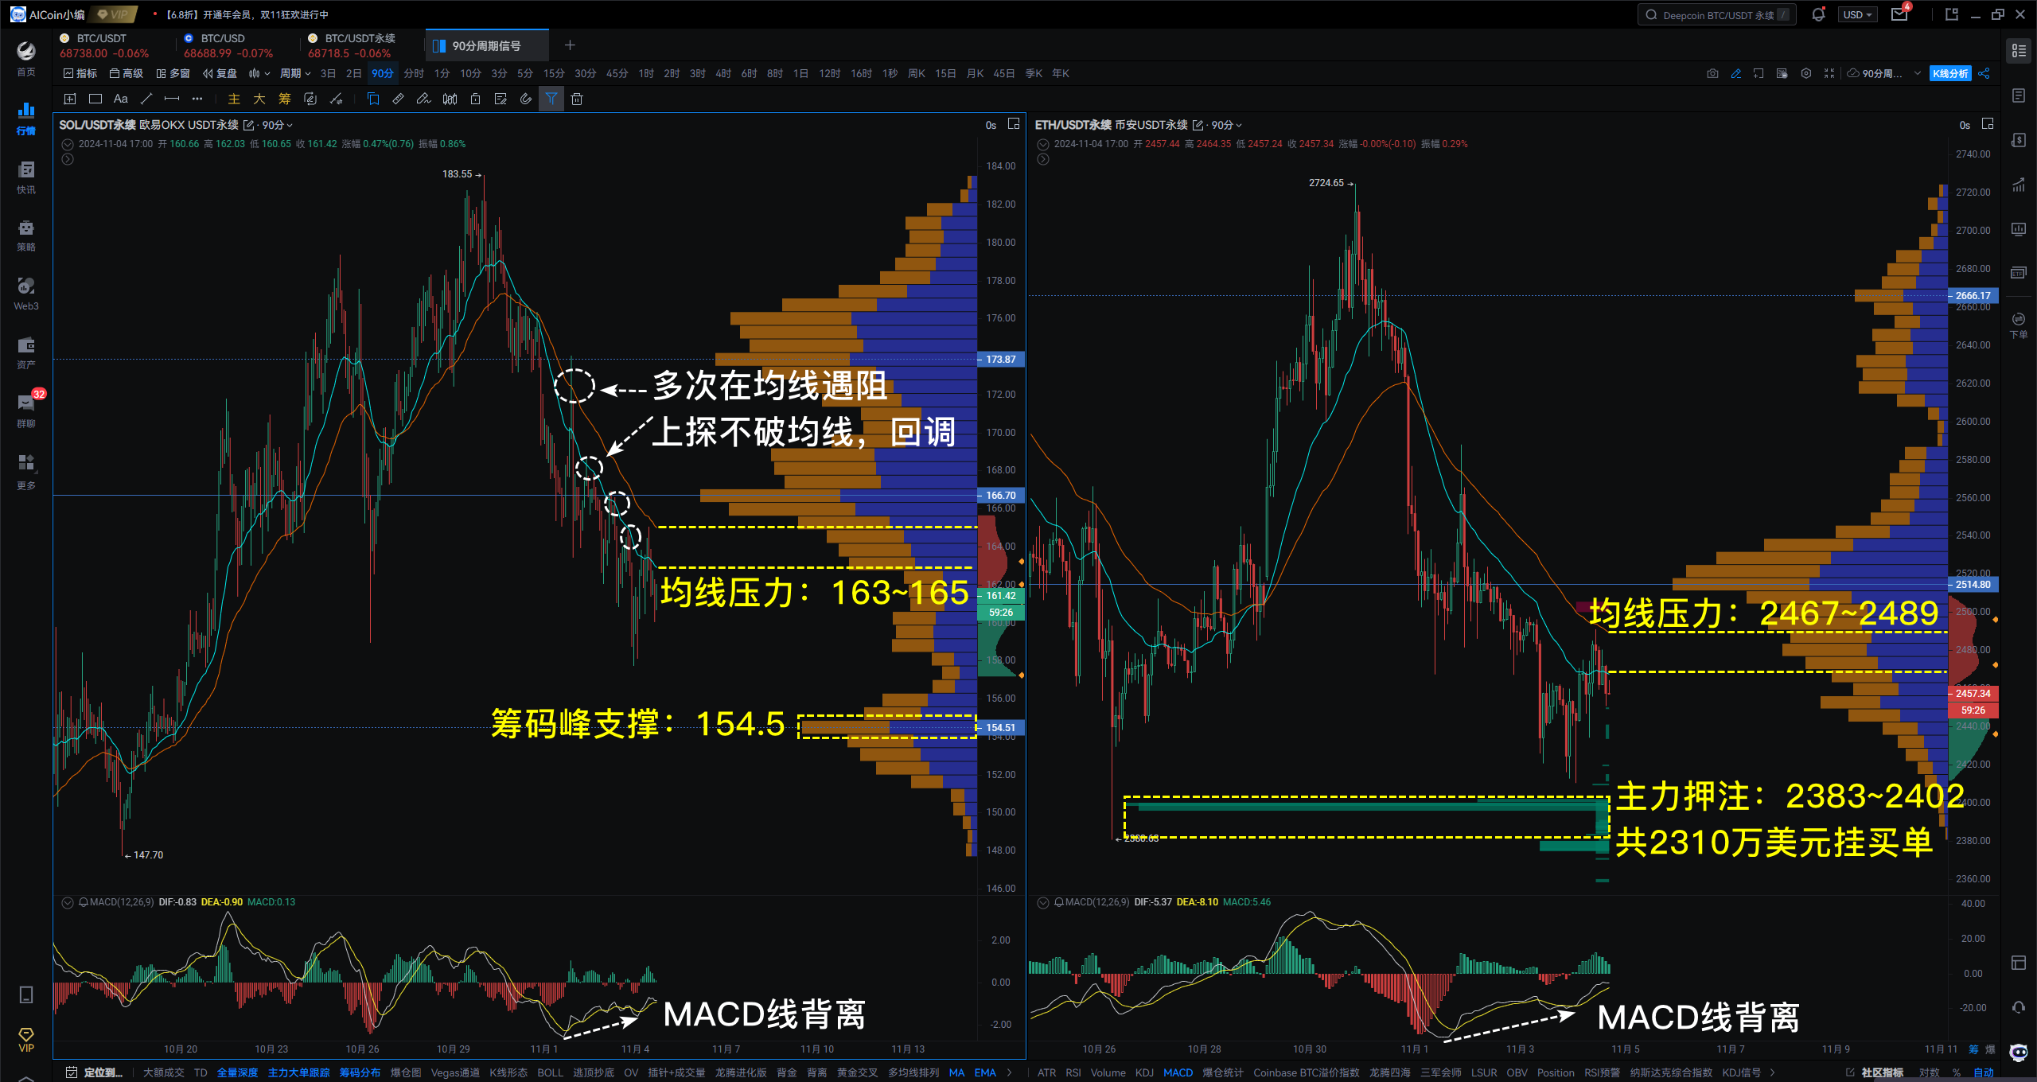Screen dimensions: 2037x1082
Task: Select the trend line drawing tool
Action: pyautogui.click(x=146, y=99)
